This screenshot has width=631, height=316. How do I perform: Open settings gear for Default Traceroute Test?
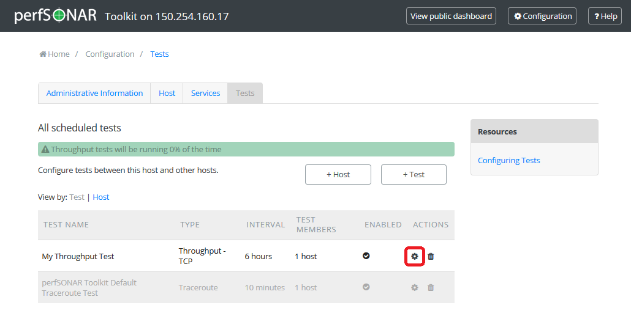pos(415,287)
